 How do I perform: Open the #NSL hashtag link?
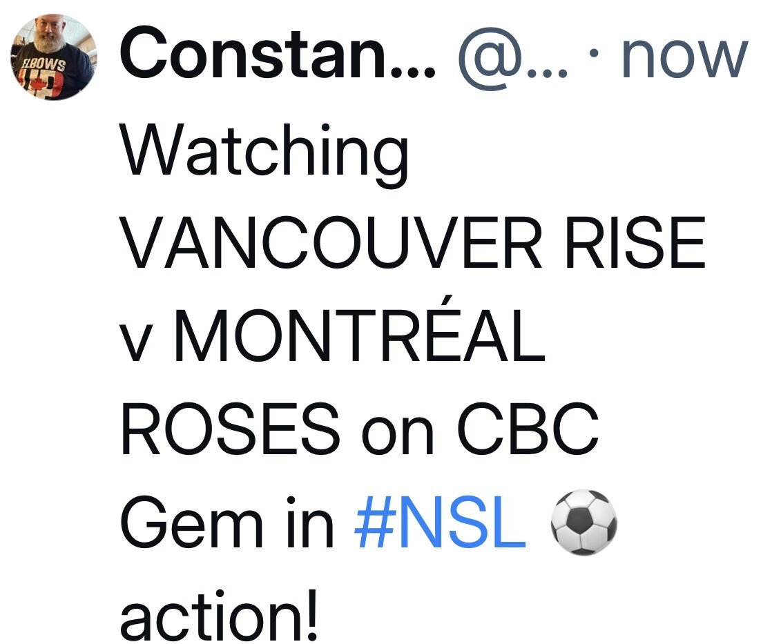(441, 523)
